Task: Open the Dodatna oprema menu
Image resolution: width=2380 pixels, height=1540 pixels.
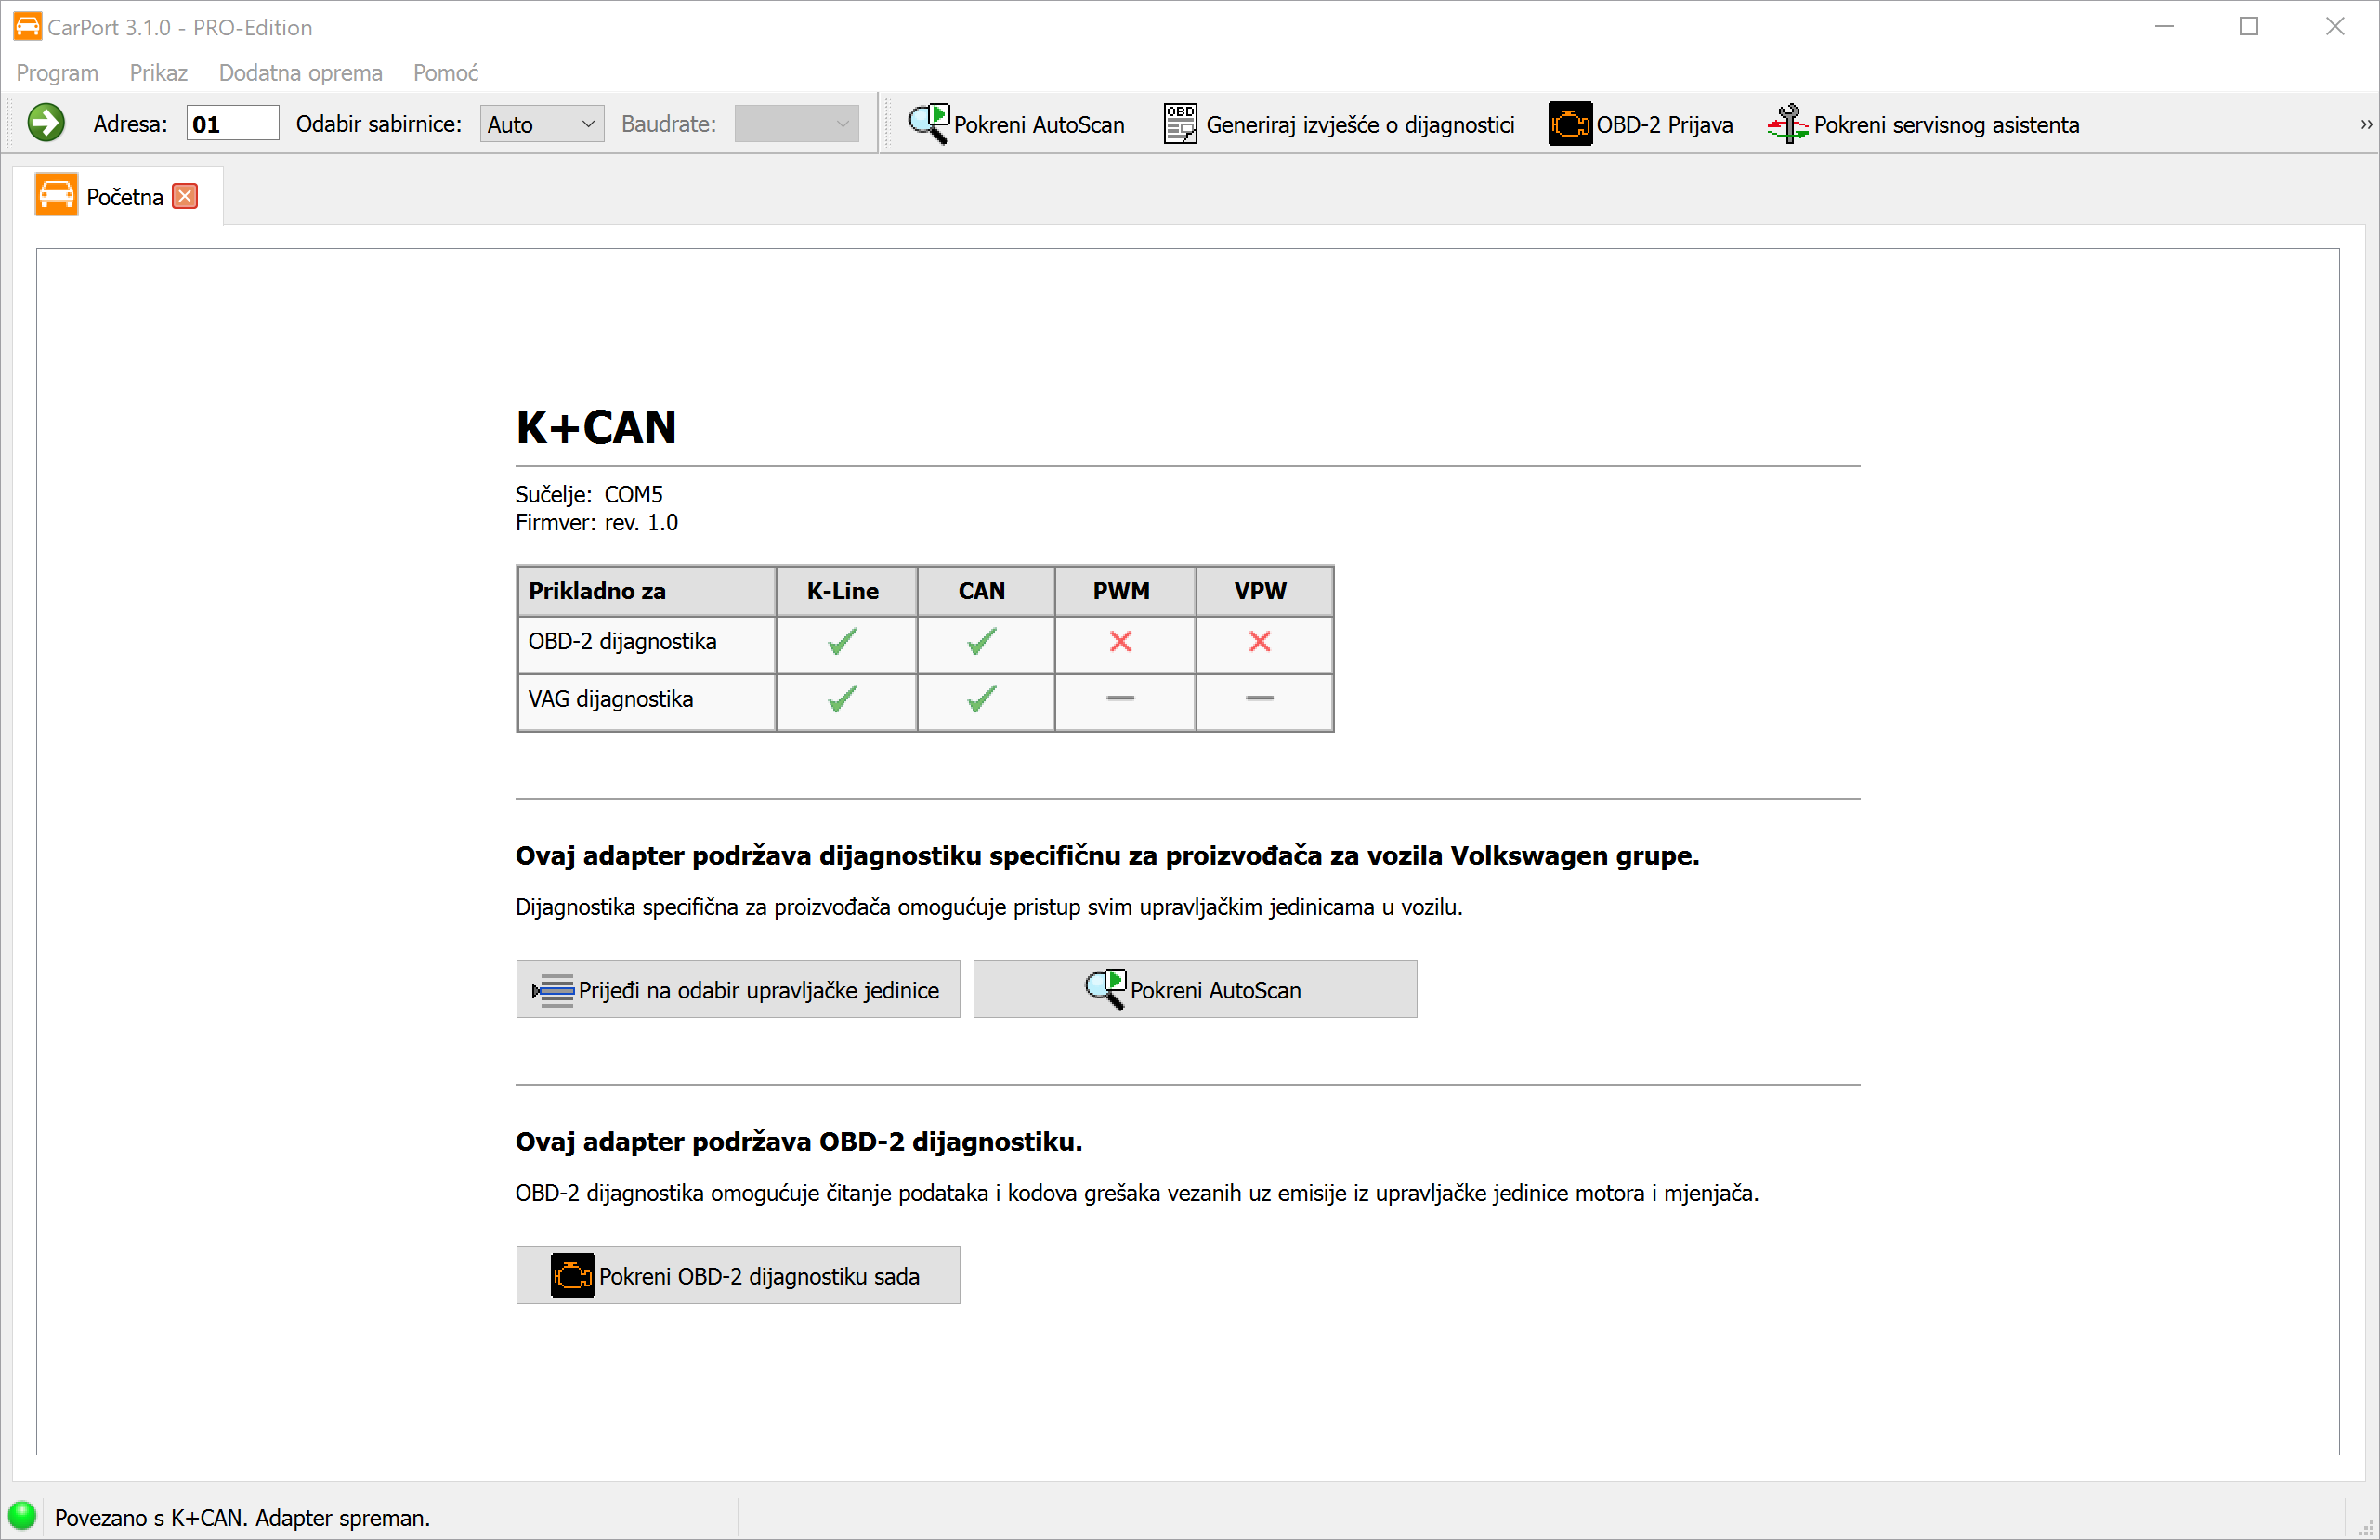Action: tap(300, 72)
